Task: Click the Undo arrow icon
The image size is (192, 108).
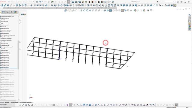Action: pyautogui.click(x=40, y=2)
